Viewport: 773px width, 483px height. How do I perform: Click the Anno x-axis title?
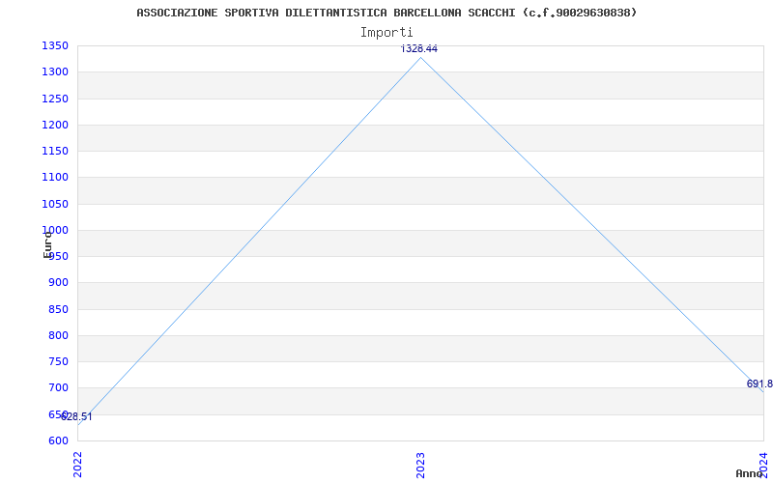click(751, 473)
